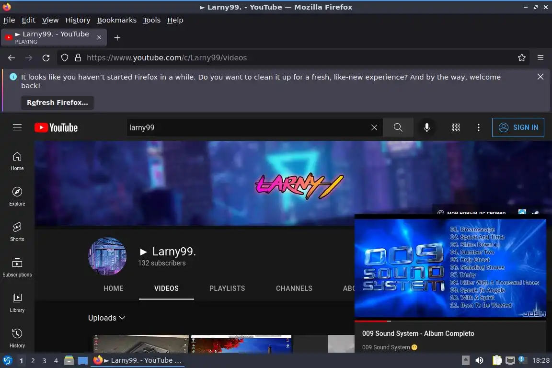The width and height of the screenshot is (552, 368).
Task: Click the SIGN IN button
Action: click(518, 127)
